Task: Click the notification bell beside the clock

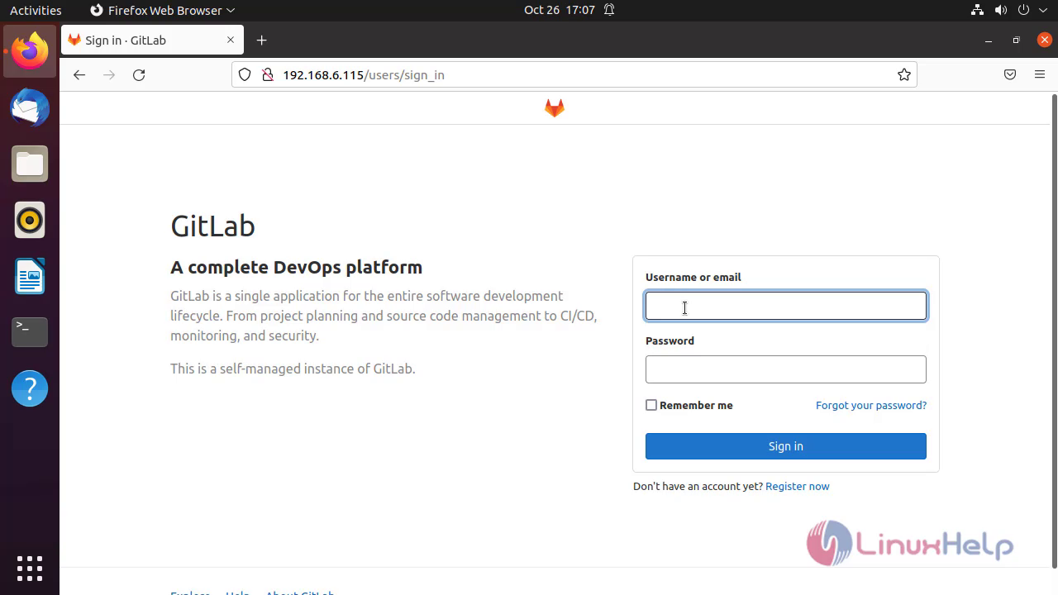Action: pos(609,11)
